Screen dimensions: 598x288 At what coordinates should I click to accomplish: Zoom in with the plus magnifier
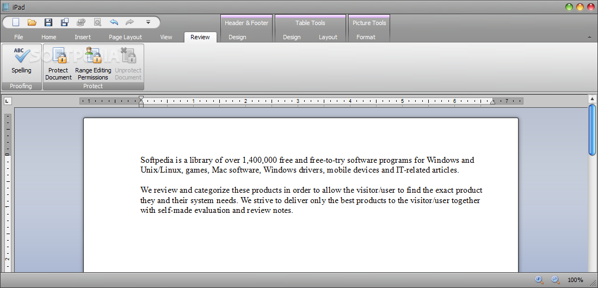coord(539,280)
